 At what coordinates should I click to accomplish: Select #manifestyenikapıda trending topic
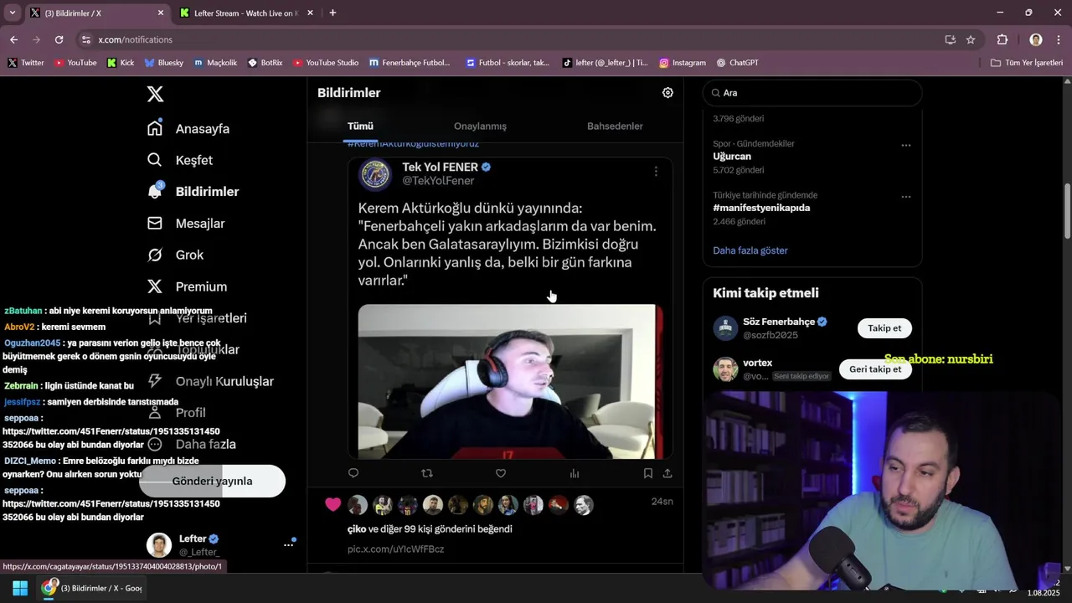coord(761,208)
